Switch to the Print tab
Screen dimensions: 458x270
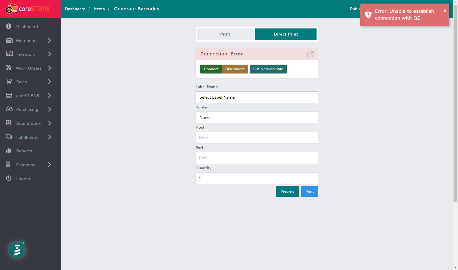(x=225, y=34)
